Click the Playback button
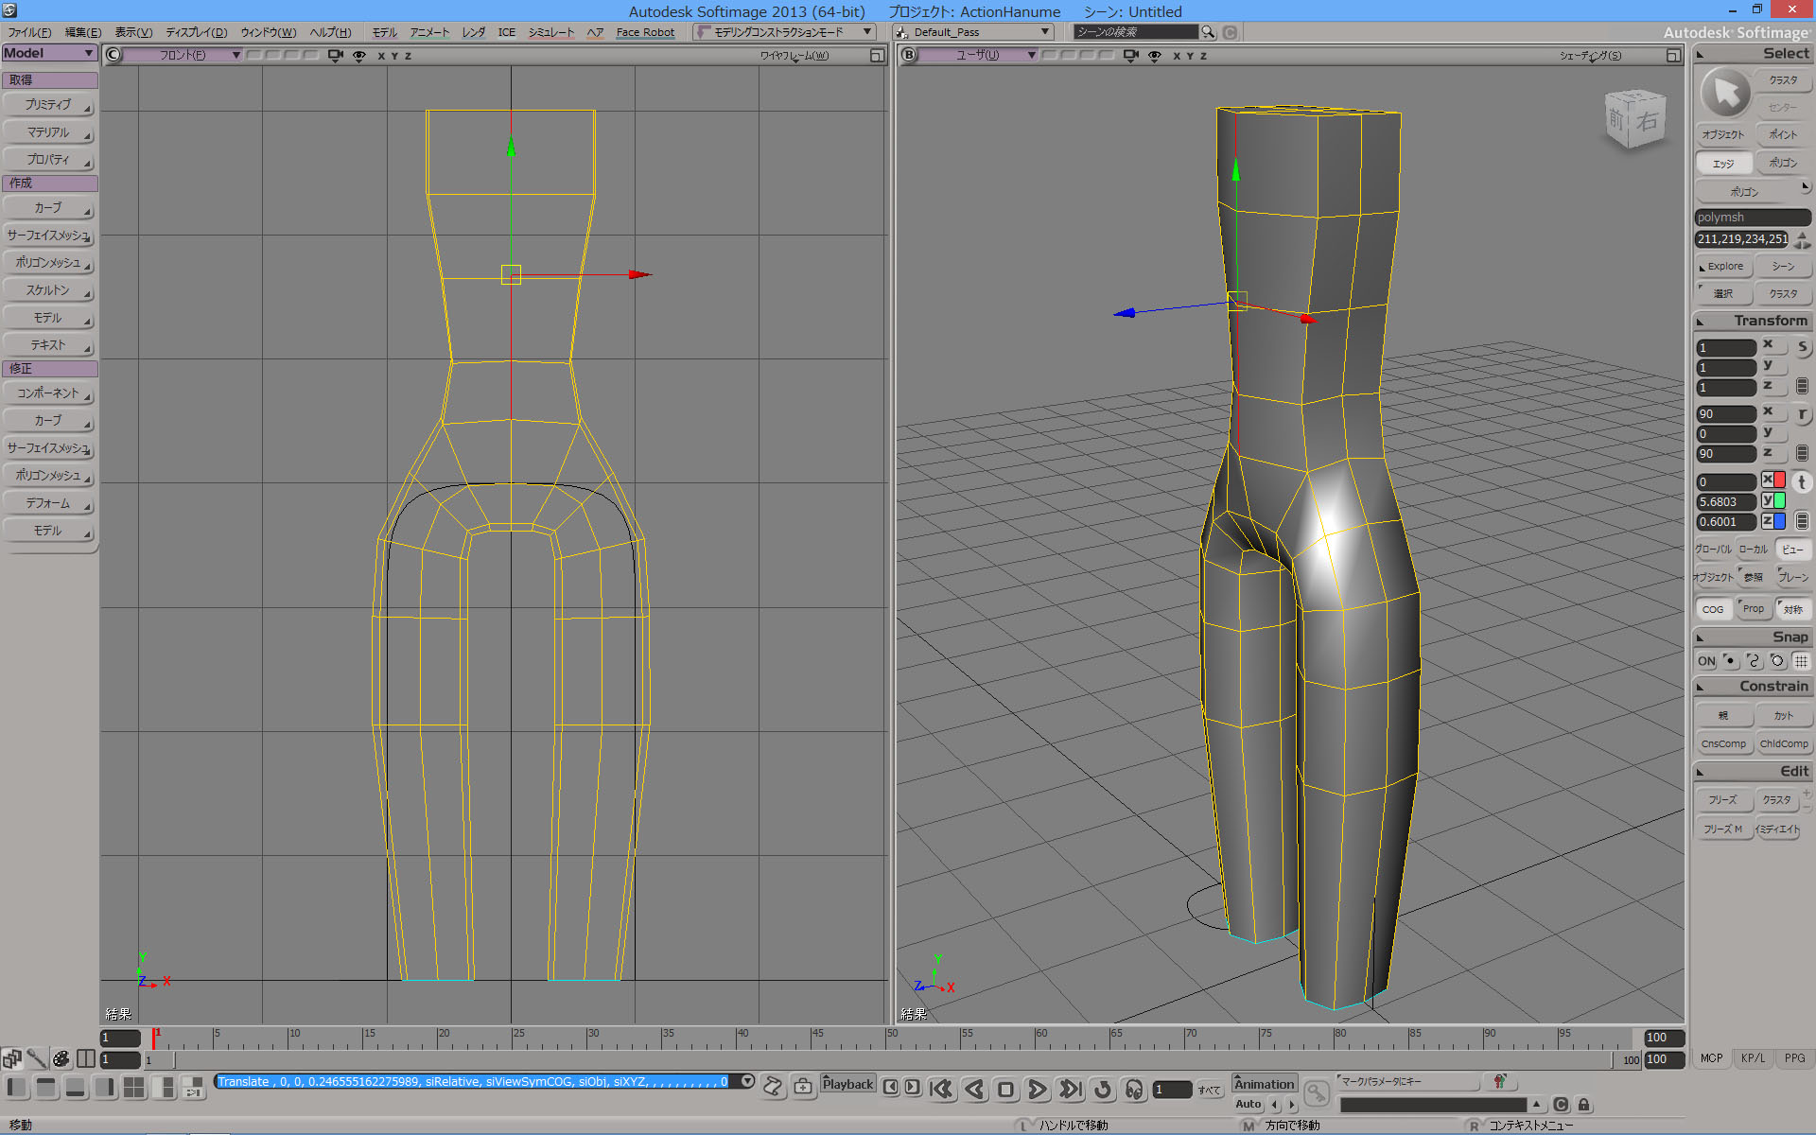 tap(847, 1084)
